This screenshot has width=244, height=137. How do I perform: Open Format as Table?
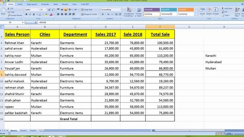pyautogui.click(x=138, y=12)
